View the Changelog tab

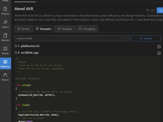click(87, 29)
